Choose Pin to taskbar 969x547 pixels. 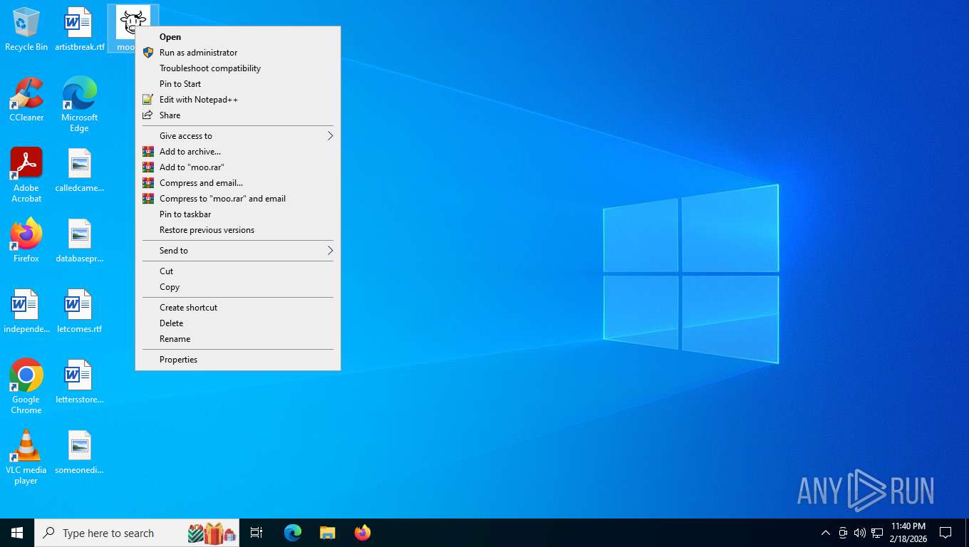pyautogui.click(x=238, y=214)
